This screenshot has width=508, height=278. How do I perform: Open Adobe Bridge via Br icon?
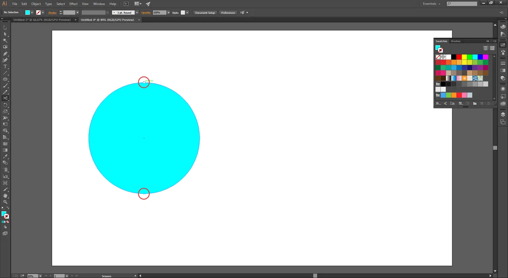126,4
